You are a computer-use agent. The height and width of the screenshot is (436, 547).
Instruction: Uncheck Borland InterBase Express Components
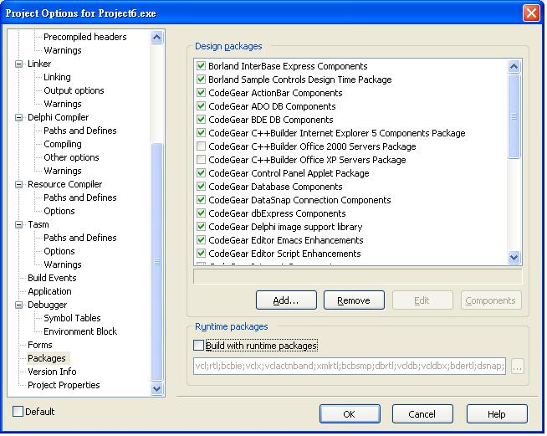coord(201,66)
